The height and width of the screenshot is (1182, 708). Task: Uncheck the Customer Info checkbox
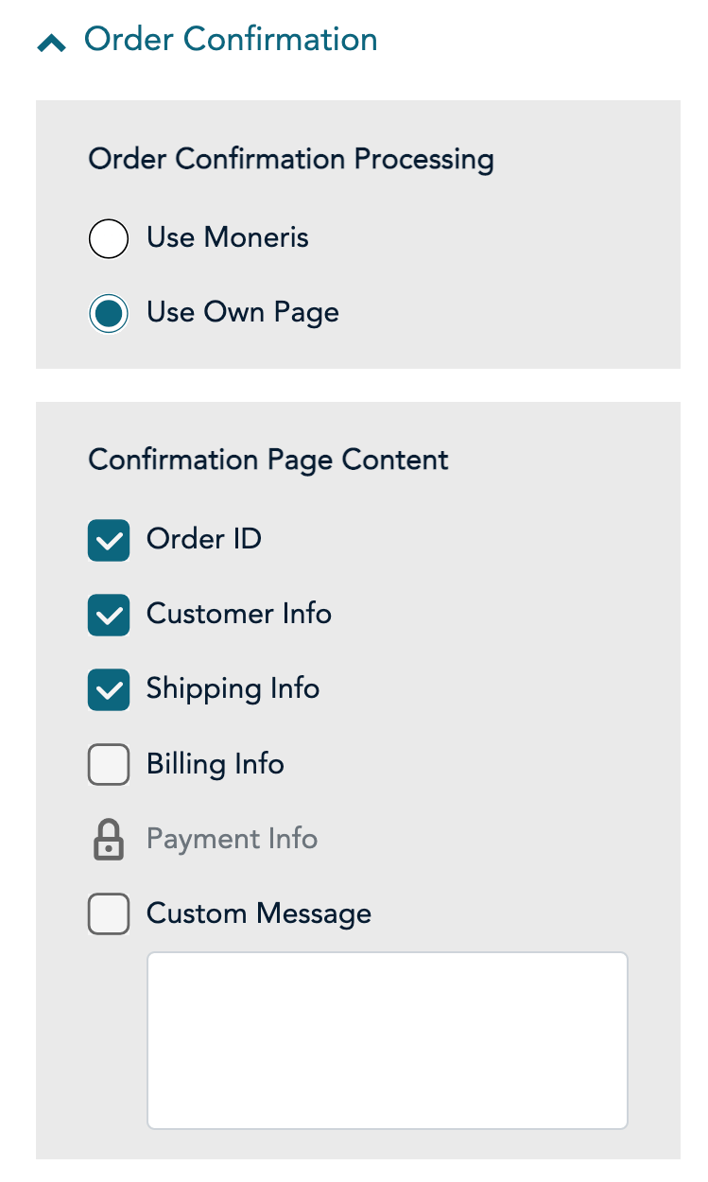pos(109,615)
